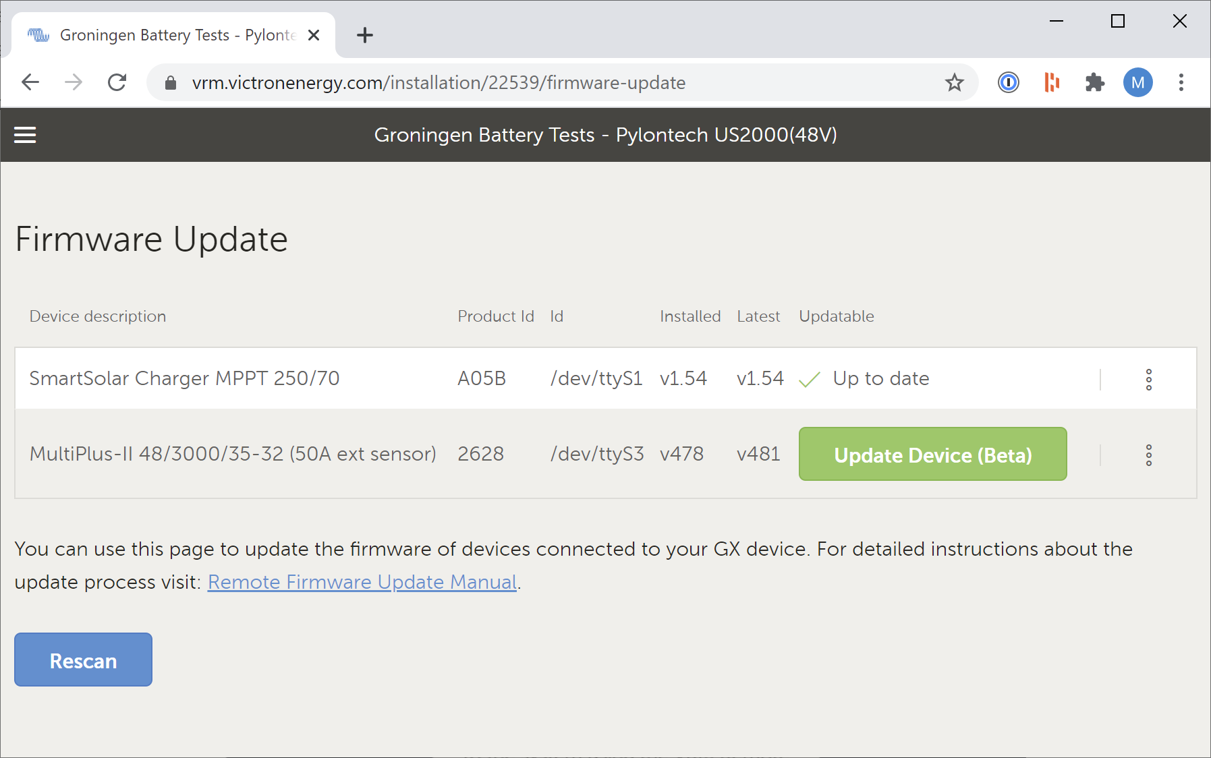Click Update Device (Beta) button
Screen dimensions: 1211x758
click(932, 455)
